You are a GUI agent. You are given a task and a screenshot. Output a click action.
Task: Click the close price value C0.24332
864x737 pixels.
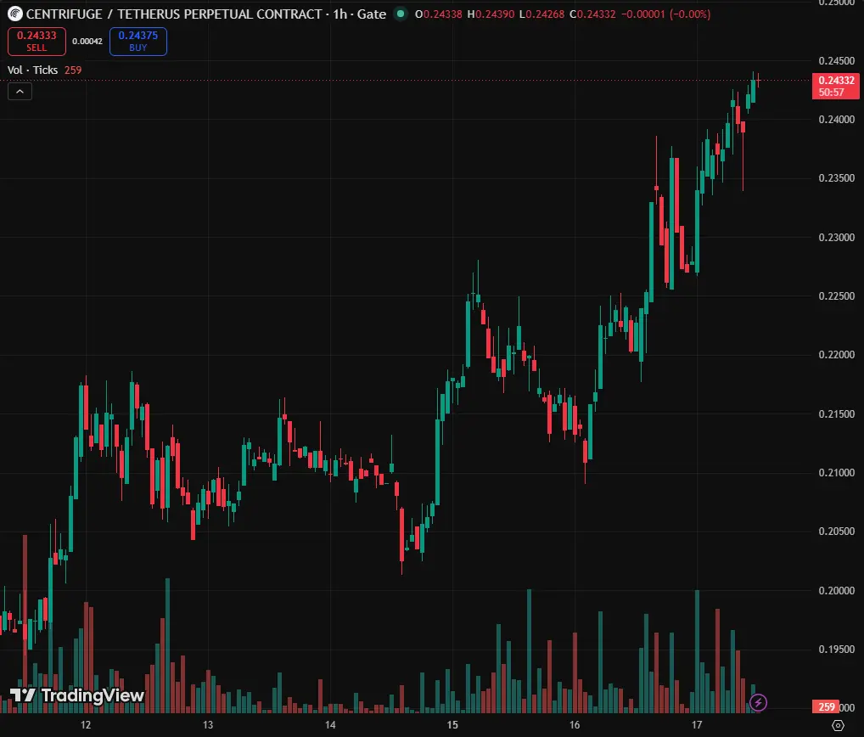(593, 14)
